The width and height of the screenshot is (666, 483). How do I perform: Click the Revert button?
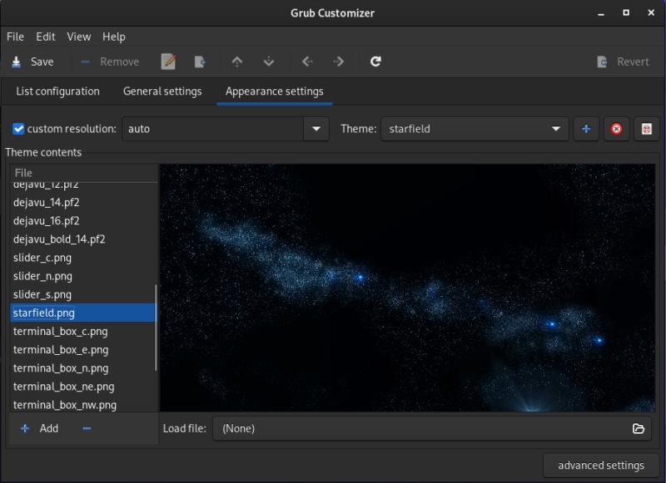tap(623, 61)
